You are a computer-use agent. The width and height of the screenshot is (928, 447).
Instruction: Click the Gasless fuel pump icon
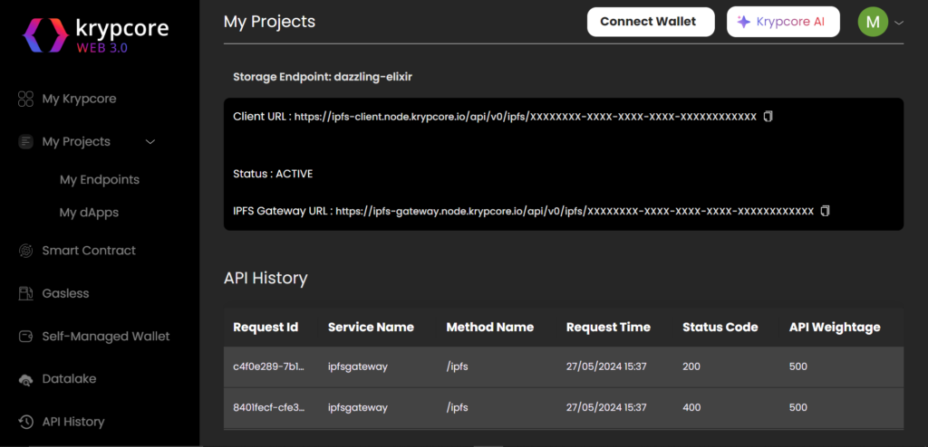(x=25, y=293)
